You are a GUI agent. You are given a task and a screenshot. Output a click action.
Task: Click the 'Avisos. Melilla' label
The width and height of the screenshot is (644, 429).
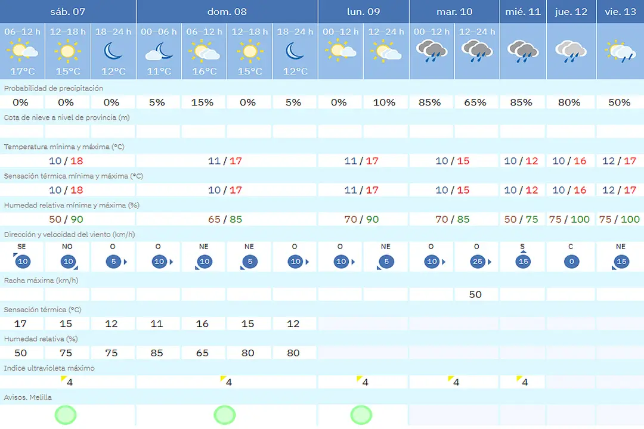27,397
